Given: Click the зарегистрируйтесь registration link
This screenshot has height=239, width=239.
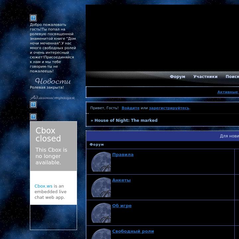Looking at the screenshot, I should (169, 108).
